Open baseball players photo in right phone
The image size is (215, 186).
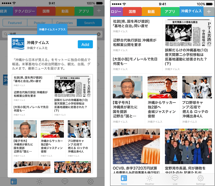197,87
